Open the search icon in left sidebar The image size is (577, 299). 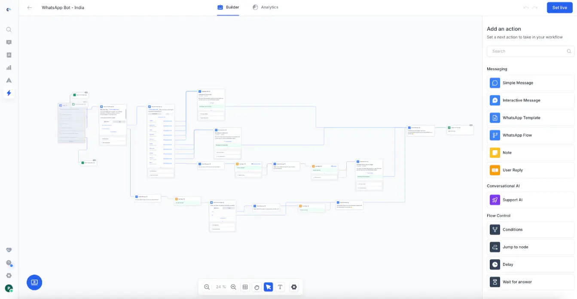[9, 30]
